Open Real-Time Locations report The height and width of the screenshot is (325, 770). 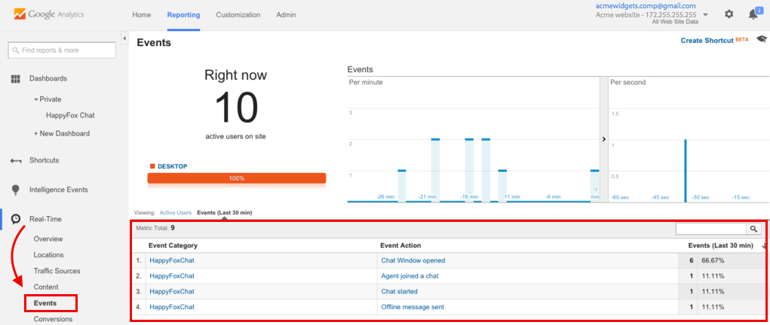[48, 255]
